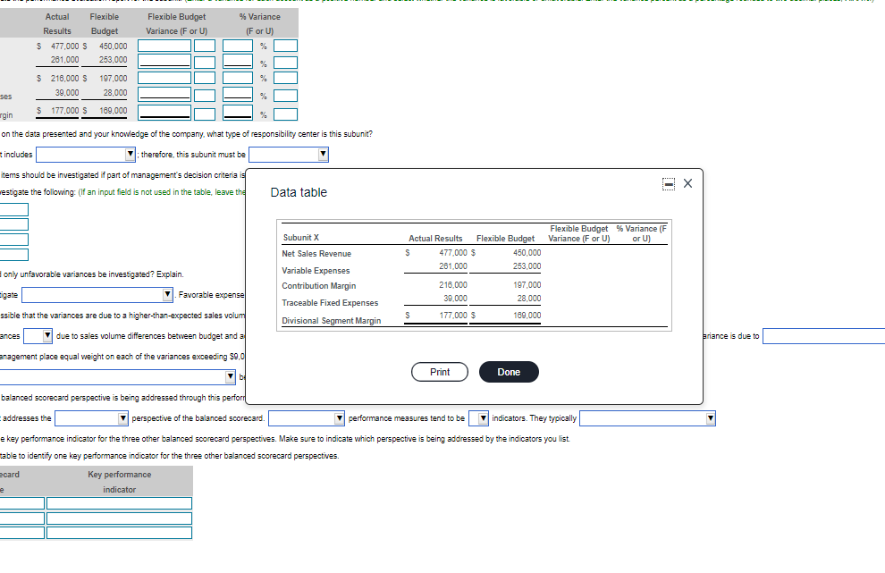Click the F or U box on the Divisional Segment Margin row
The image size is (885, 573).
[x=205, y=113]
